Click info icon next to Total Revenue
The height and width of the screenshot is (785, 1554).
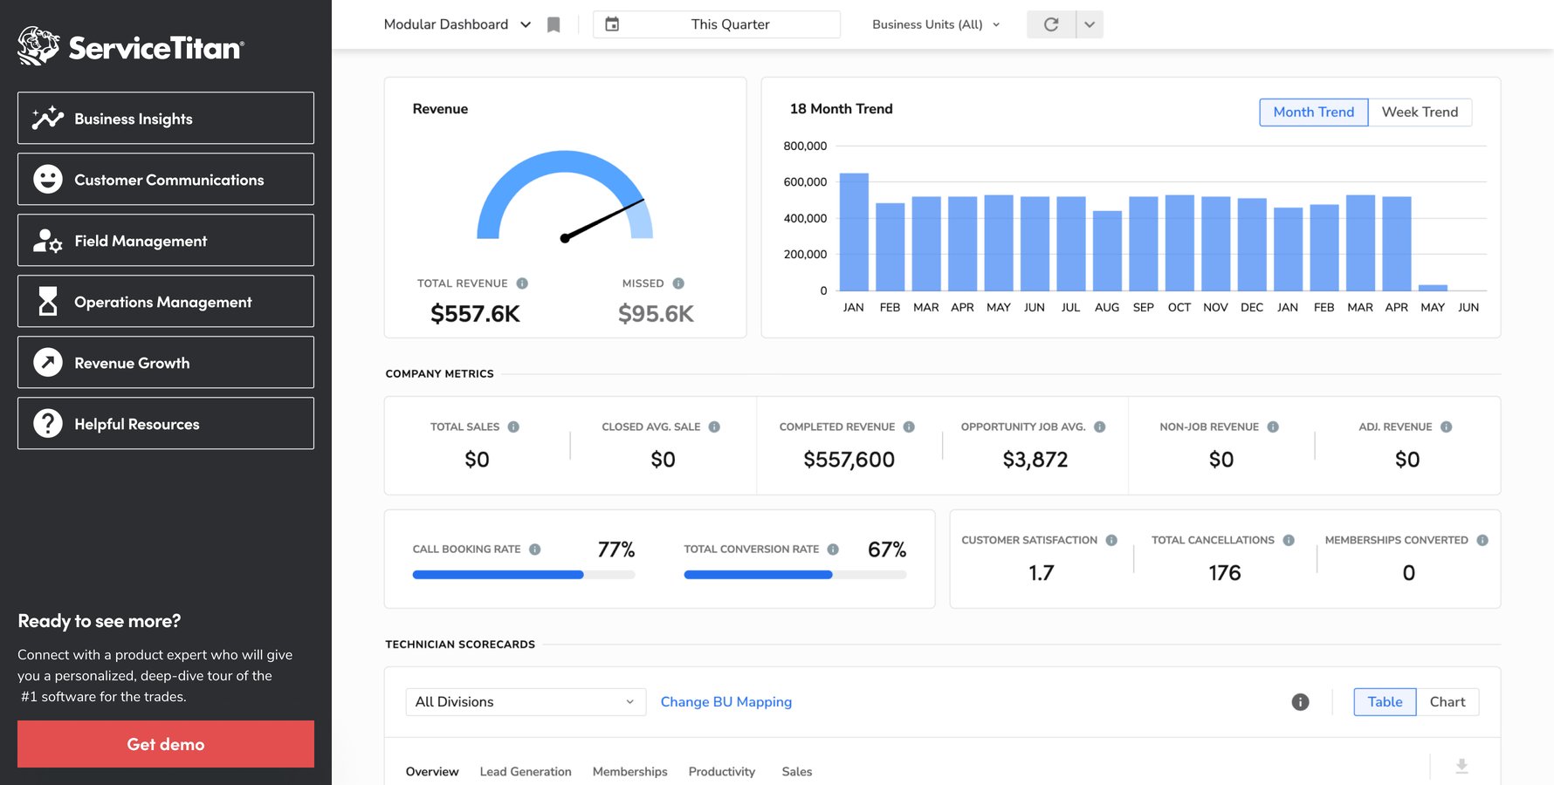(522, 283)
